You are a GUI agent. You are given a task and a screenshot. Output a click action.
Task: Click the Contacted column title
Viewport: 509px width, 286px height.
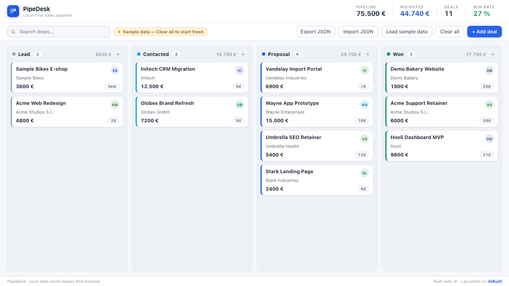[156, 54]
